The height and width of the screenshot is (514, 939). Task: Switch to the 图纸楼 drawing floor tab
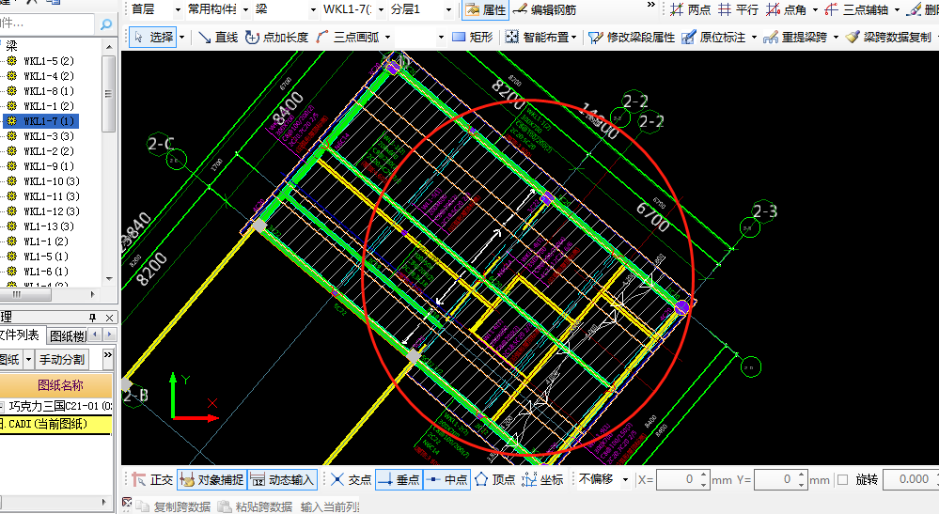68,335
